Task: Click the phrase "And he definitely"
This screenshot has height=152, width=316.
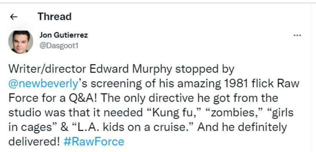Action: tap(242, 127)
